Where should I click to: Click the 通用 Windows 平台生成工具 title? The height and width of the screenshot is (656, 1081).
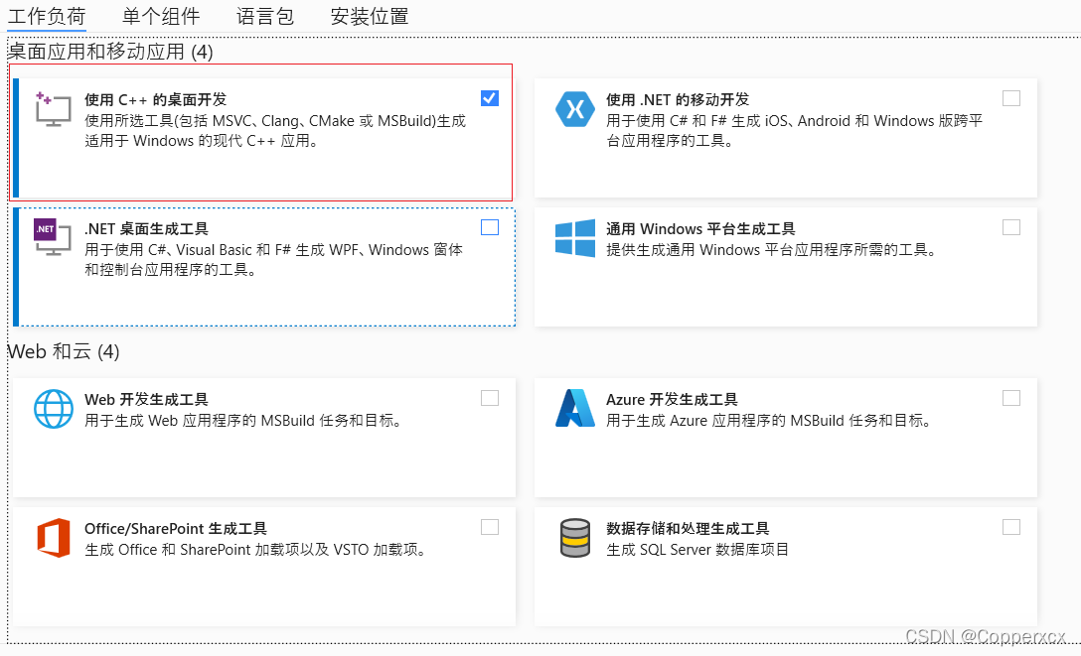700,228
